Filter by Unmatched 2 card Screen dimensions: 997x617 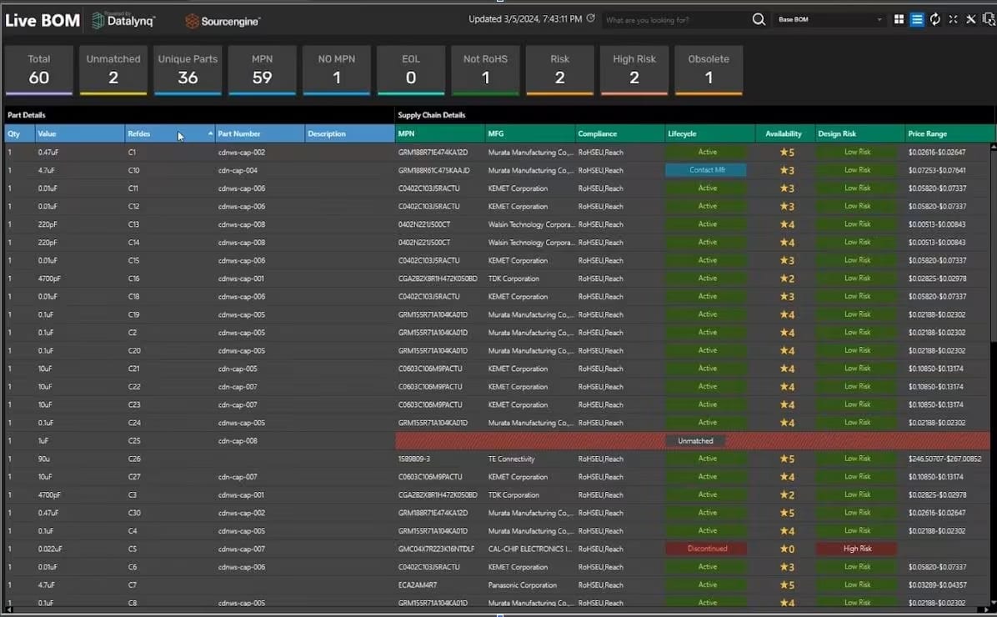click(113, 70)
